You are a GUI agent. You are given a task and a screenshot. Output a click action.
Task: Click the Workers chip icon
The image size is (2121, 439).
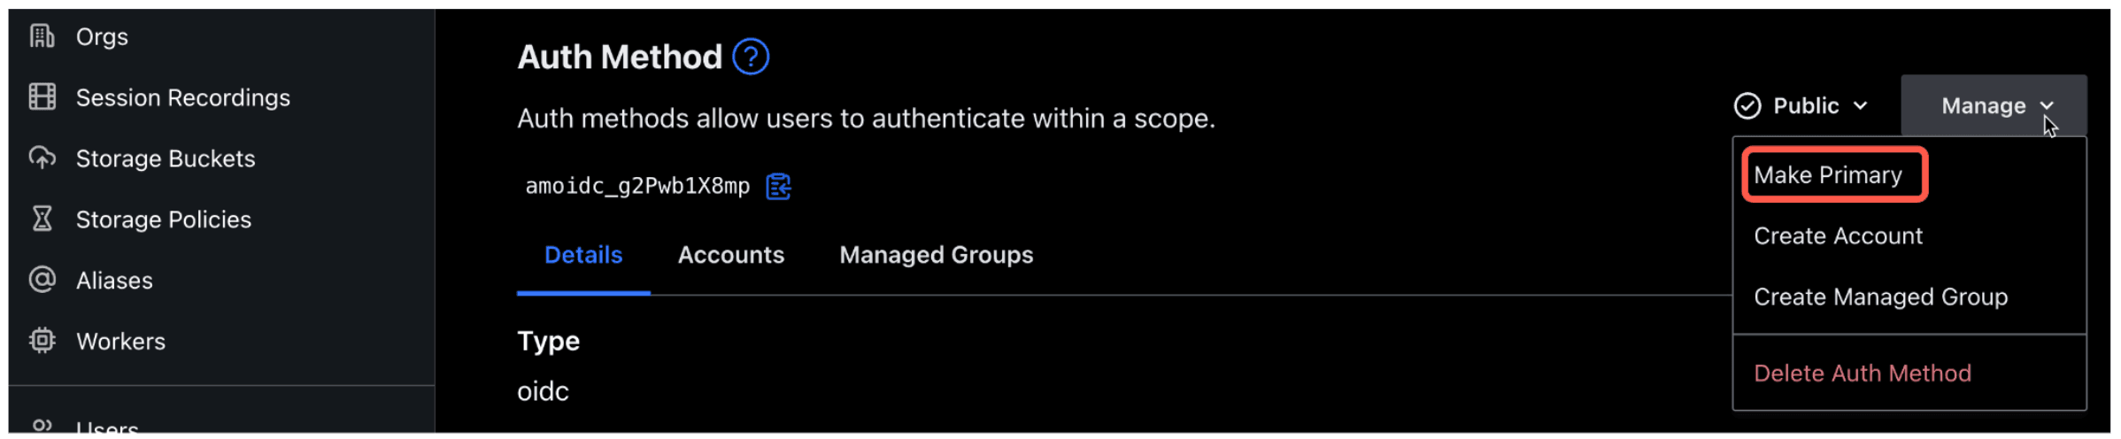point(42,341)
